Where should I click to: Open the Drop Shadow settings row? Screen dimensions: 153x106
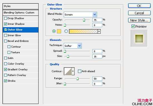tap(21, 18)
